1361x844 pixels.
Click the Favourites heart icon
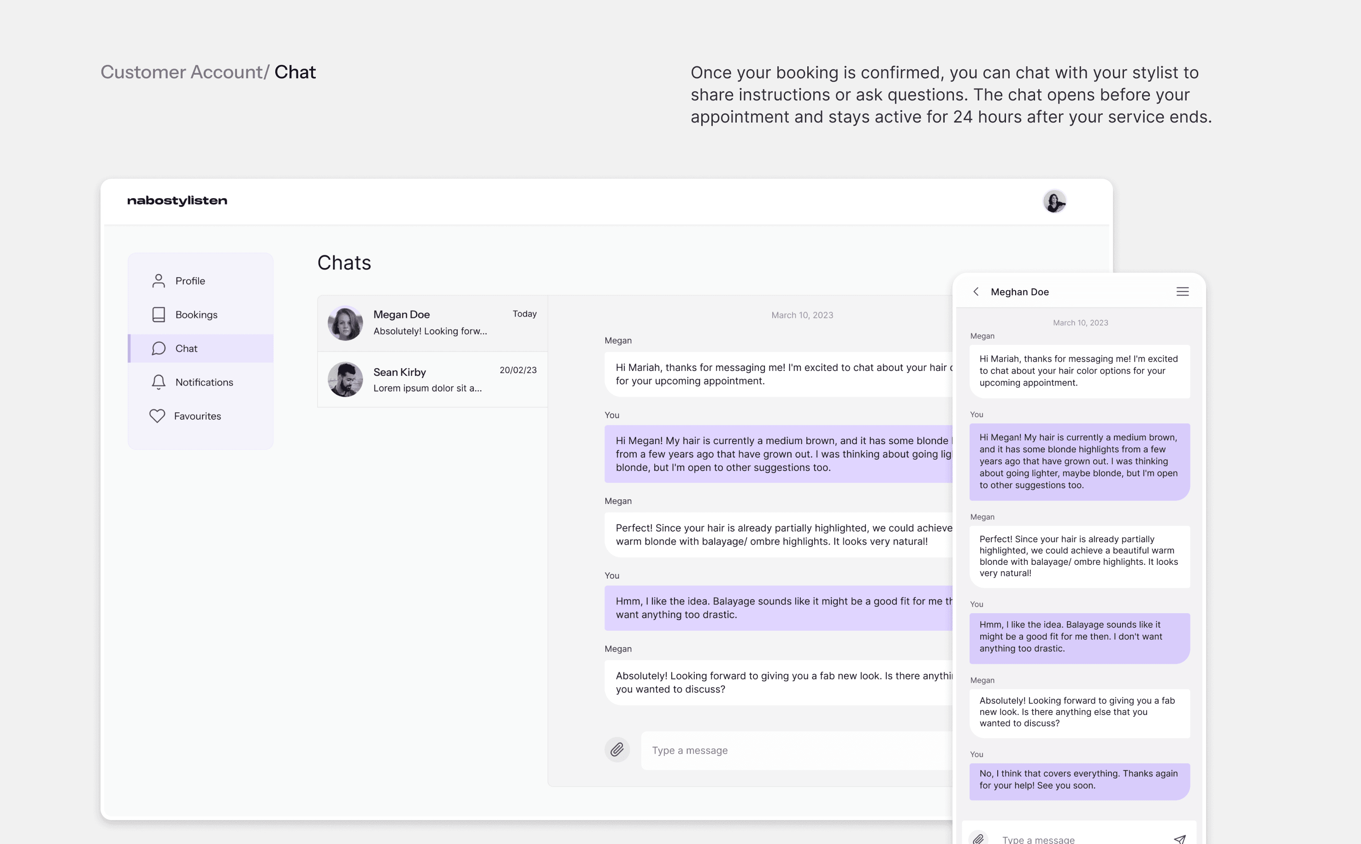coord(157,416)
